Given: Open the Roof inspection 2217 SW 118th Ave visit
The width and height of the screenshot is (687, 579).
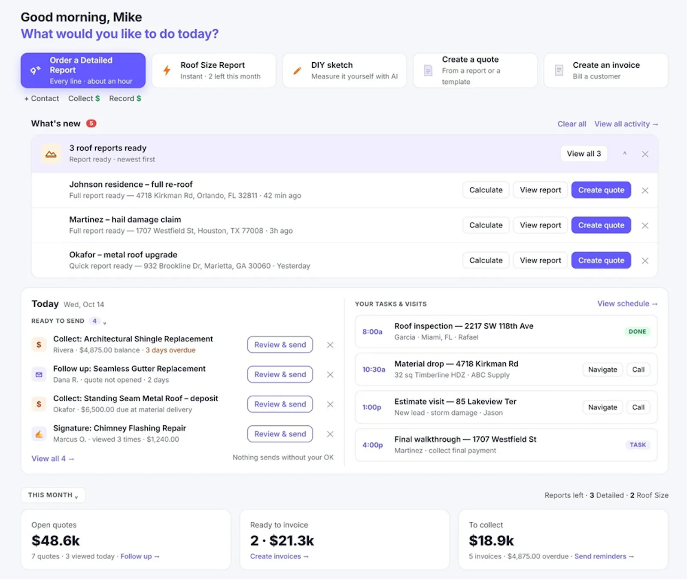Looking at the screenshot, I should tap(506, 332).
